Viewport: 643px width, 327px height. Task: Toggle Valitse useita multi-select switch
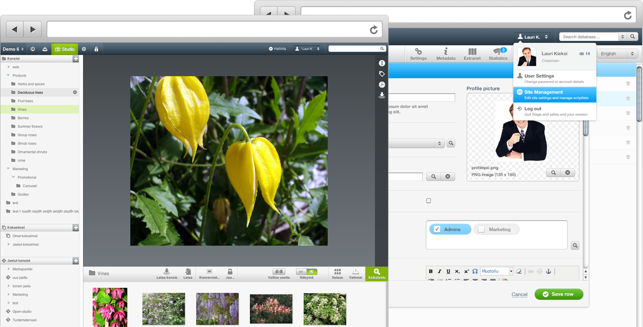coord(279,272)
